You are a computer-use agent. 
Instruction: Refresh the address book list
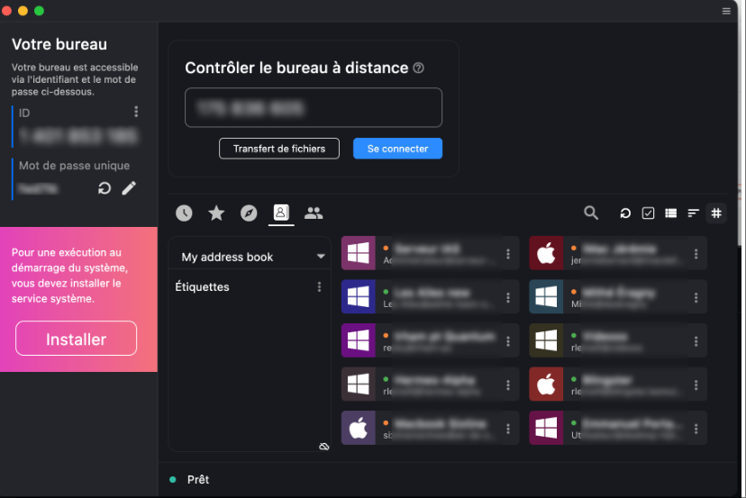click(x=625, y=213)
